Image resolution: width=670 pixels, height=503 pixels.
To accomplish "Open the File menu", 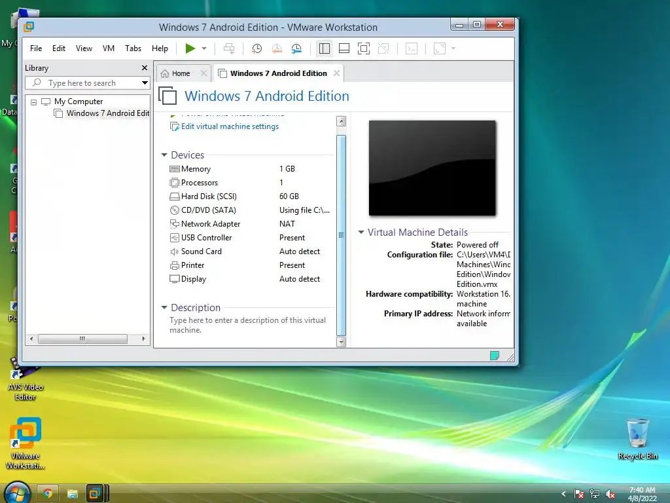I will pyautogui.click(x=36, y=48).
